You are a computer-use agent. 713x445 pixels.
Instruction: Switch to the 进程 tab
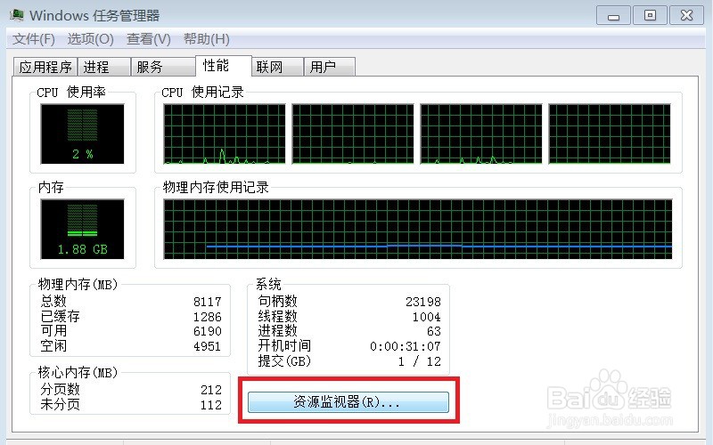(104, 67)
